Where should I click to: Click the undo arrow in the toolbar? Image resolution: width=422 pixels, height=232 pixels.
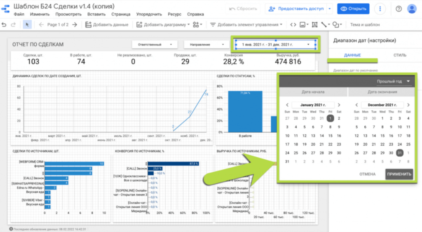[x=4, y=25]
